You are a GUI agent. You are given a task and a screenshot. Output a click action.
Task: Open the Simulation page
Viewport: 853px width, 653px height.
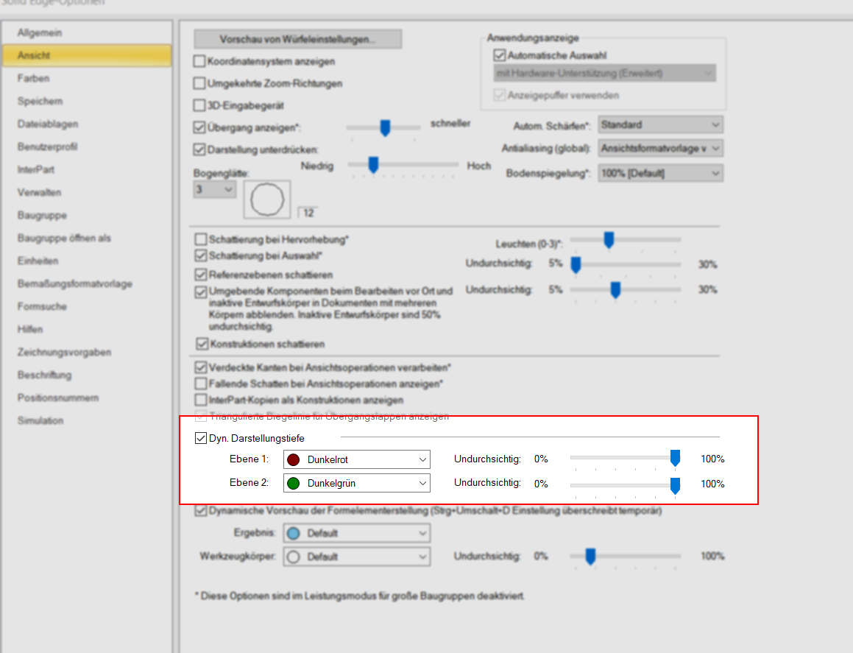40,421
